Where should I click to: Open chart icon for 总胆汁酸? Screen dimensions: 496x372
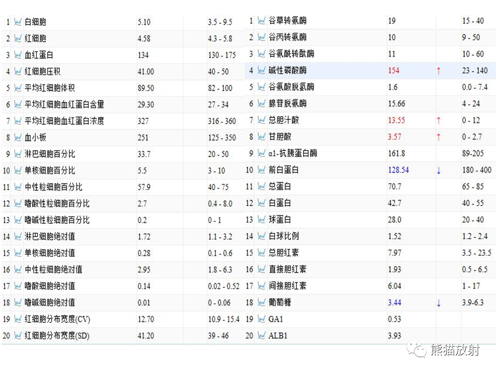tap(261, 120)
